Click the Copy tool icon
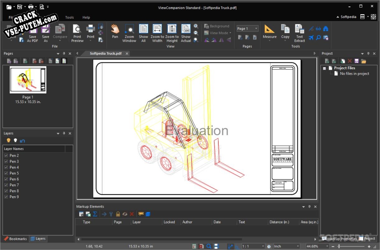The width and height of the screenshot is (380, 250). coord(285,32)
